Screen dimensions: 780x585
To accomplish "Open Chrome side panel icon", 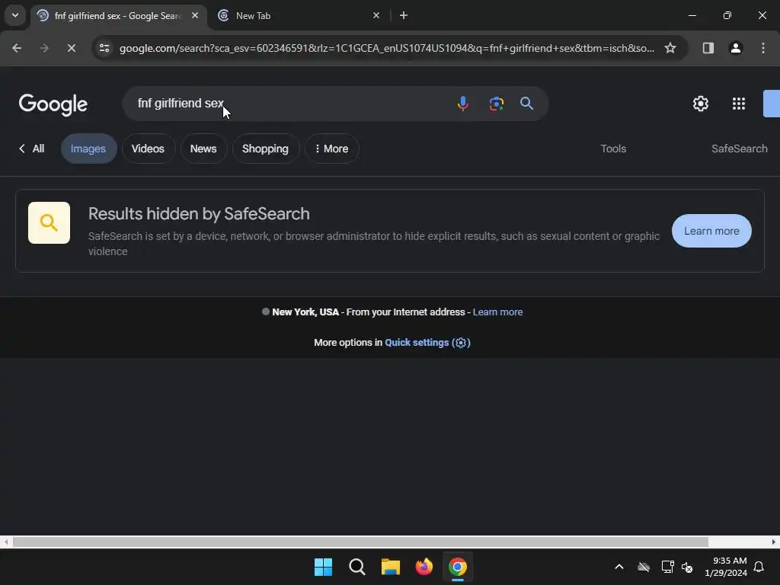I will (708, 48).
